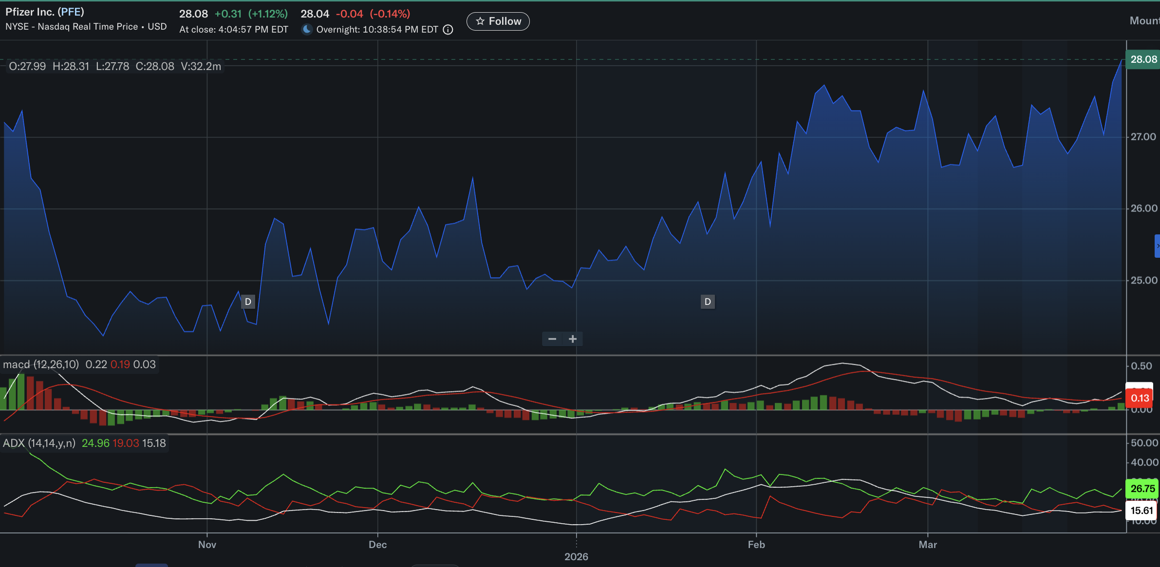The image size is (1160, 567).
Task: Click the blue drag handle on the right axis
Action: [1158, 246]
